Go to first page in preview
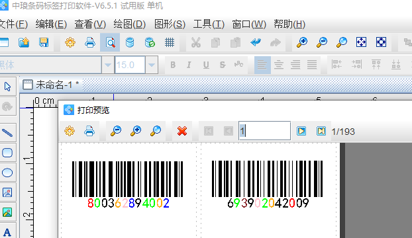Viewport: 412px width, 238px height. tap(209, 131)
